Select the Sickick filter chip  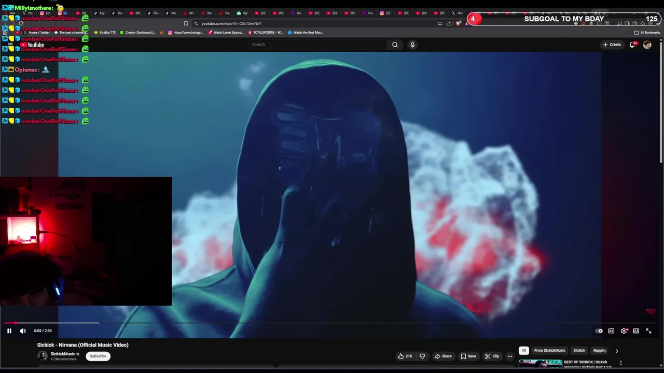click(579, 351)
